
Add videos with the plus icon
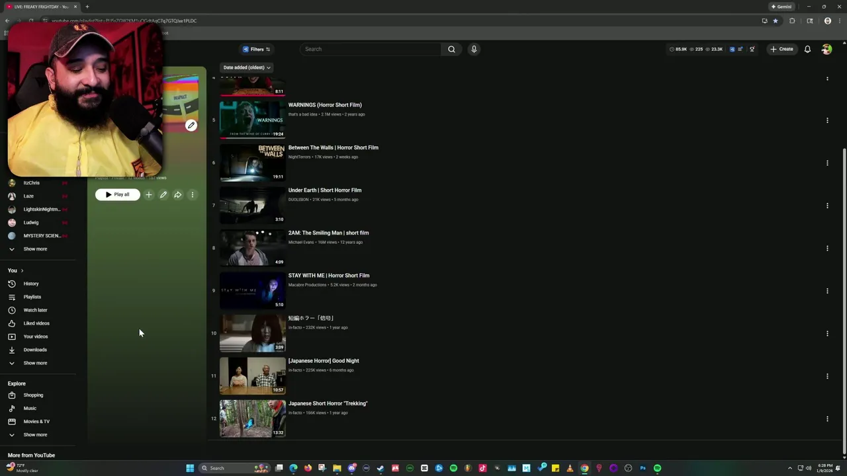(x=149, y=195)
